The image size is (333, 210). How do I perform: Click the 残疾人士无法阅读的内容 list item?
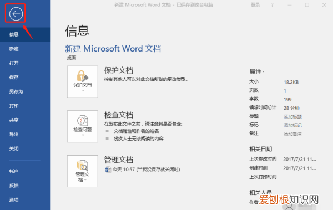tap(138, 139)
